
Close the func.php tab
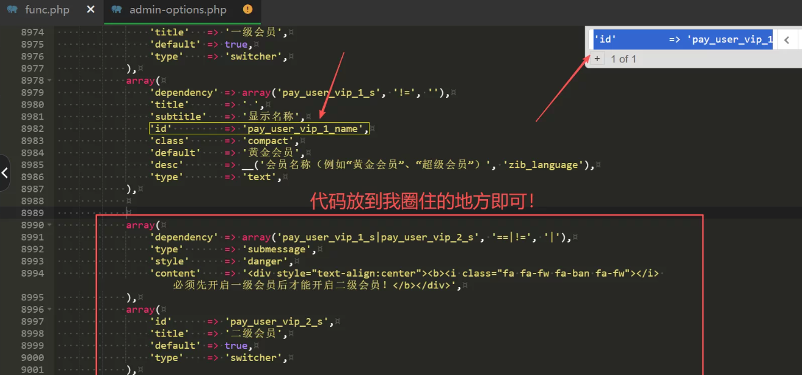point(91,10)
